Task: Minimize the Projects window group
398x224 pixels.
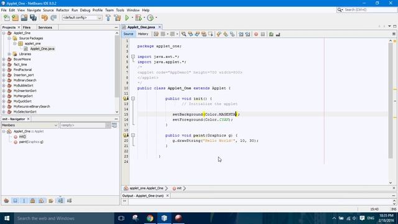Action: tap(116, 27)
